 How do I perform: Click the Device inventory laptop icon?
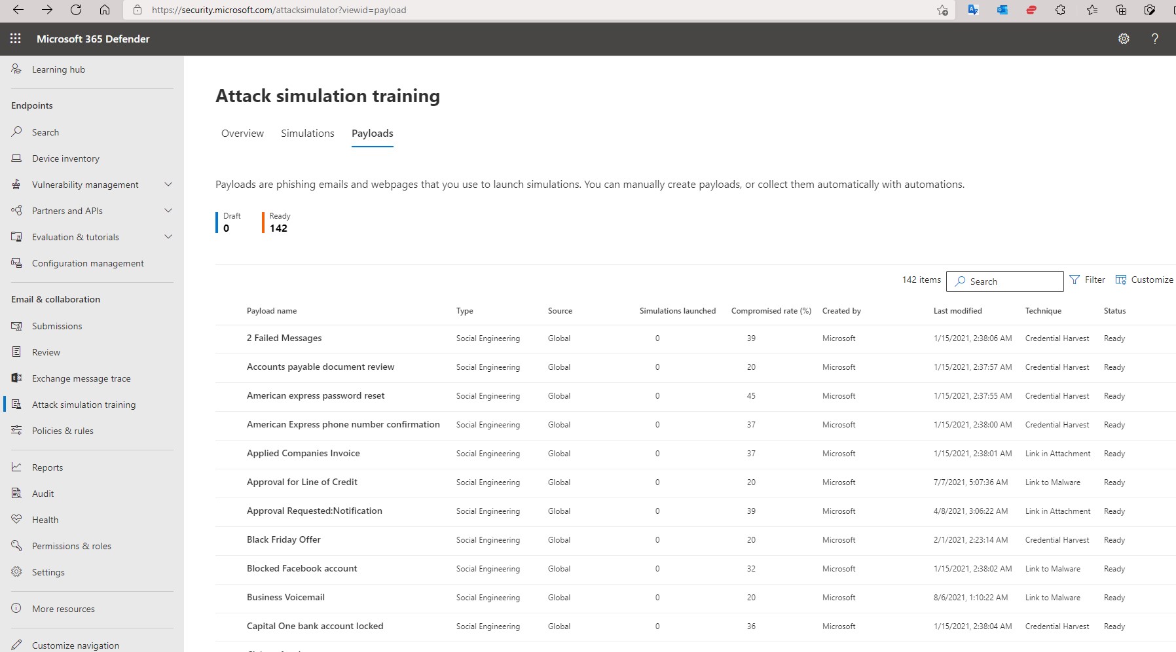click(16, 158)
